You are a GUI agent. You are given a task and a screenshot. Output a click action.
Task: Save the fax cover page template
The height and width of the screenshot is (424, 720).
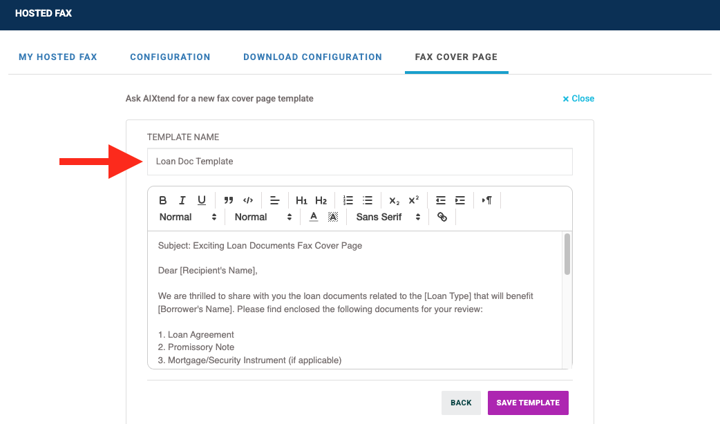pyautogui.click(x=528, y=403)
